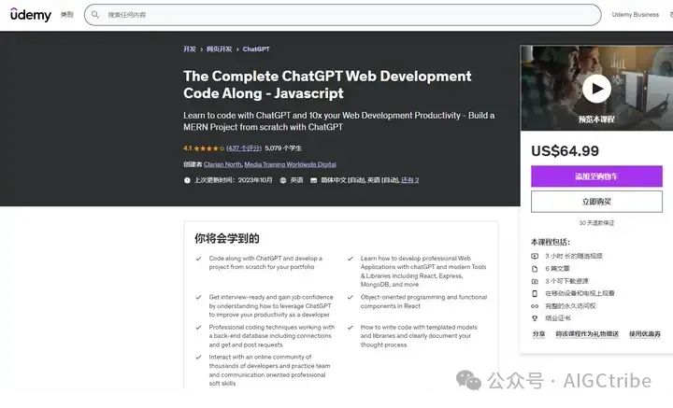Go to 网页开发 breadcrumb
Viewport: 673px width, 408px height.
[x=219, y=49]
